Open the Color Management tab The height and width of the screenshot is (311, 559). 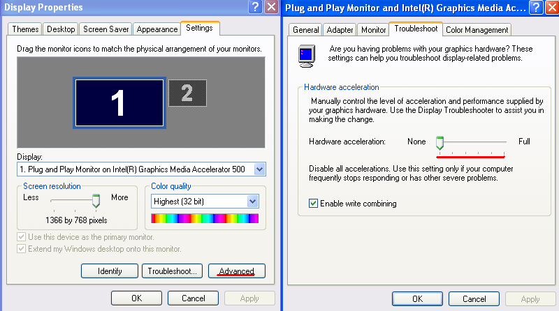tap(477, 30)
